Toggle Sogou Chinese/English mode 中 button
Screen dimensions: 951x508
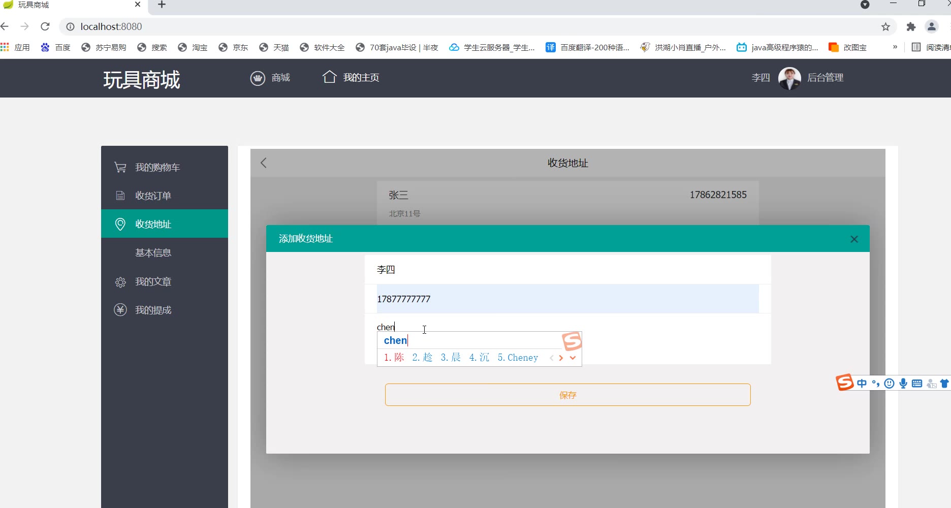[x=862, y=384]
